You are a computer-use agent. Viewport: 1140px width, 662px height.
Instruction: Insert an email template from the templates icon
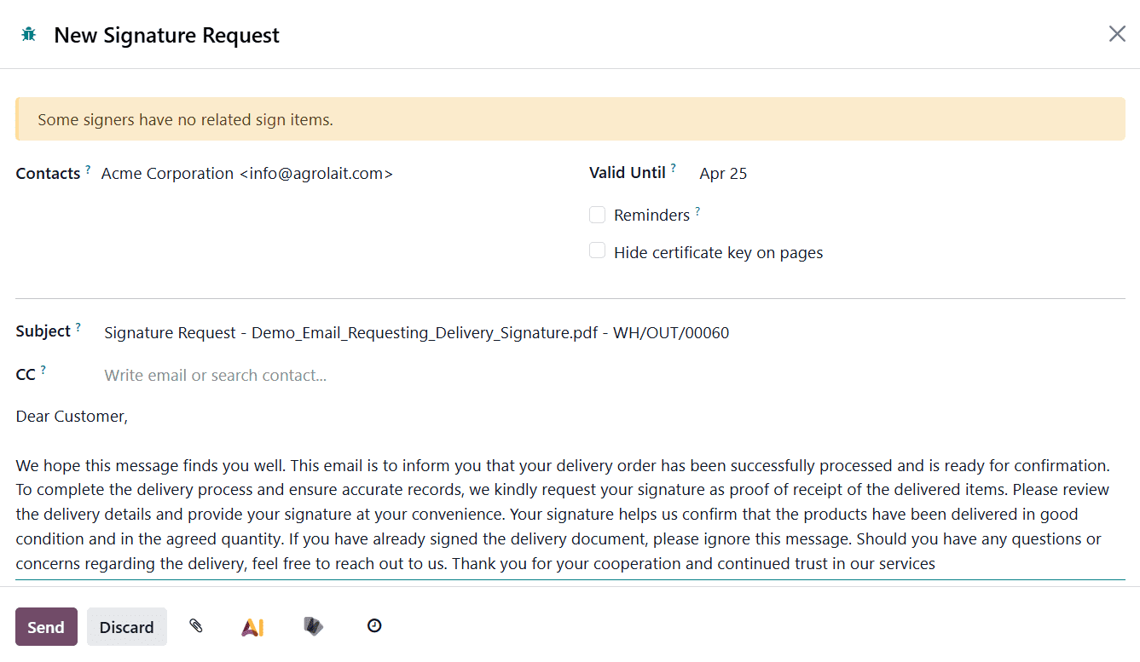[313, 626]
